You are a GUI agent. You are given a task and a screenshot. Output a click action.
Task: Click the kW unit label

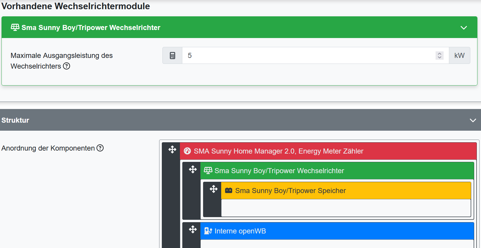(x=459, y=56)
